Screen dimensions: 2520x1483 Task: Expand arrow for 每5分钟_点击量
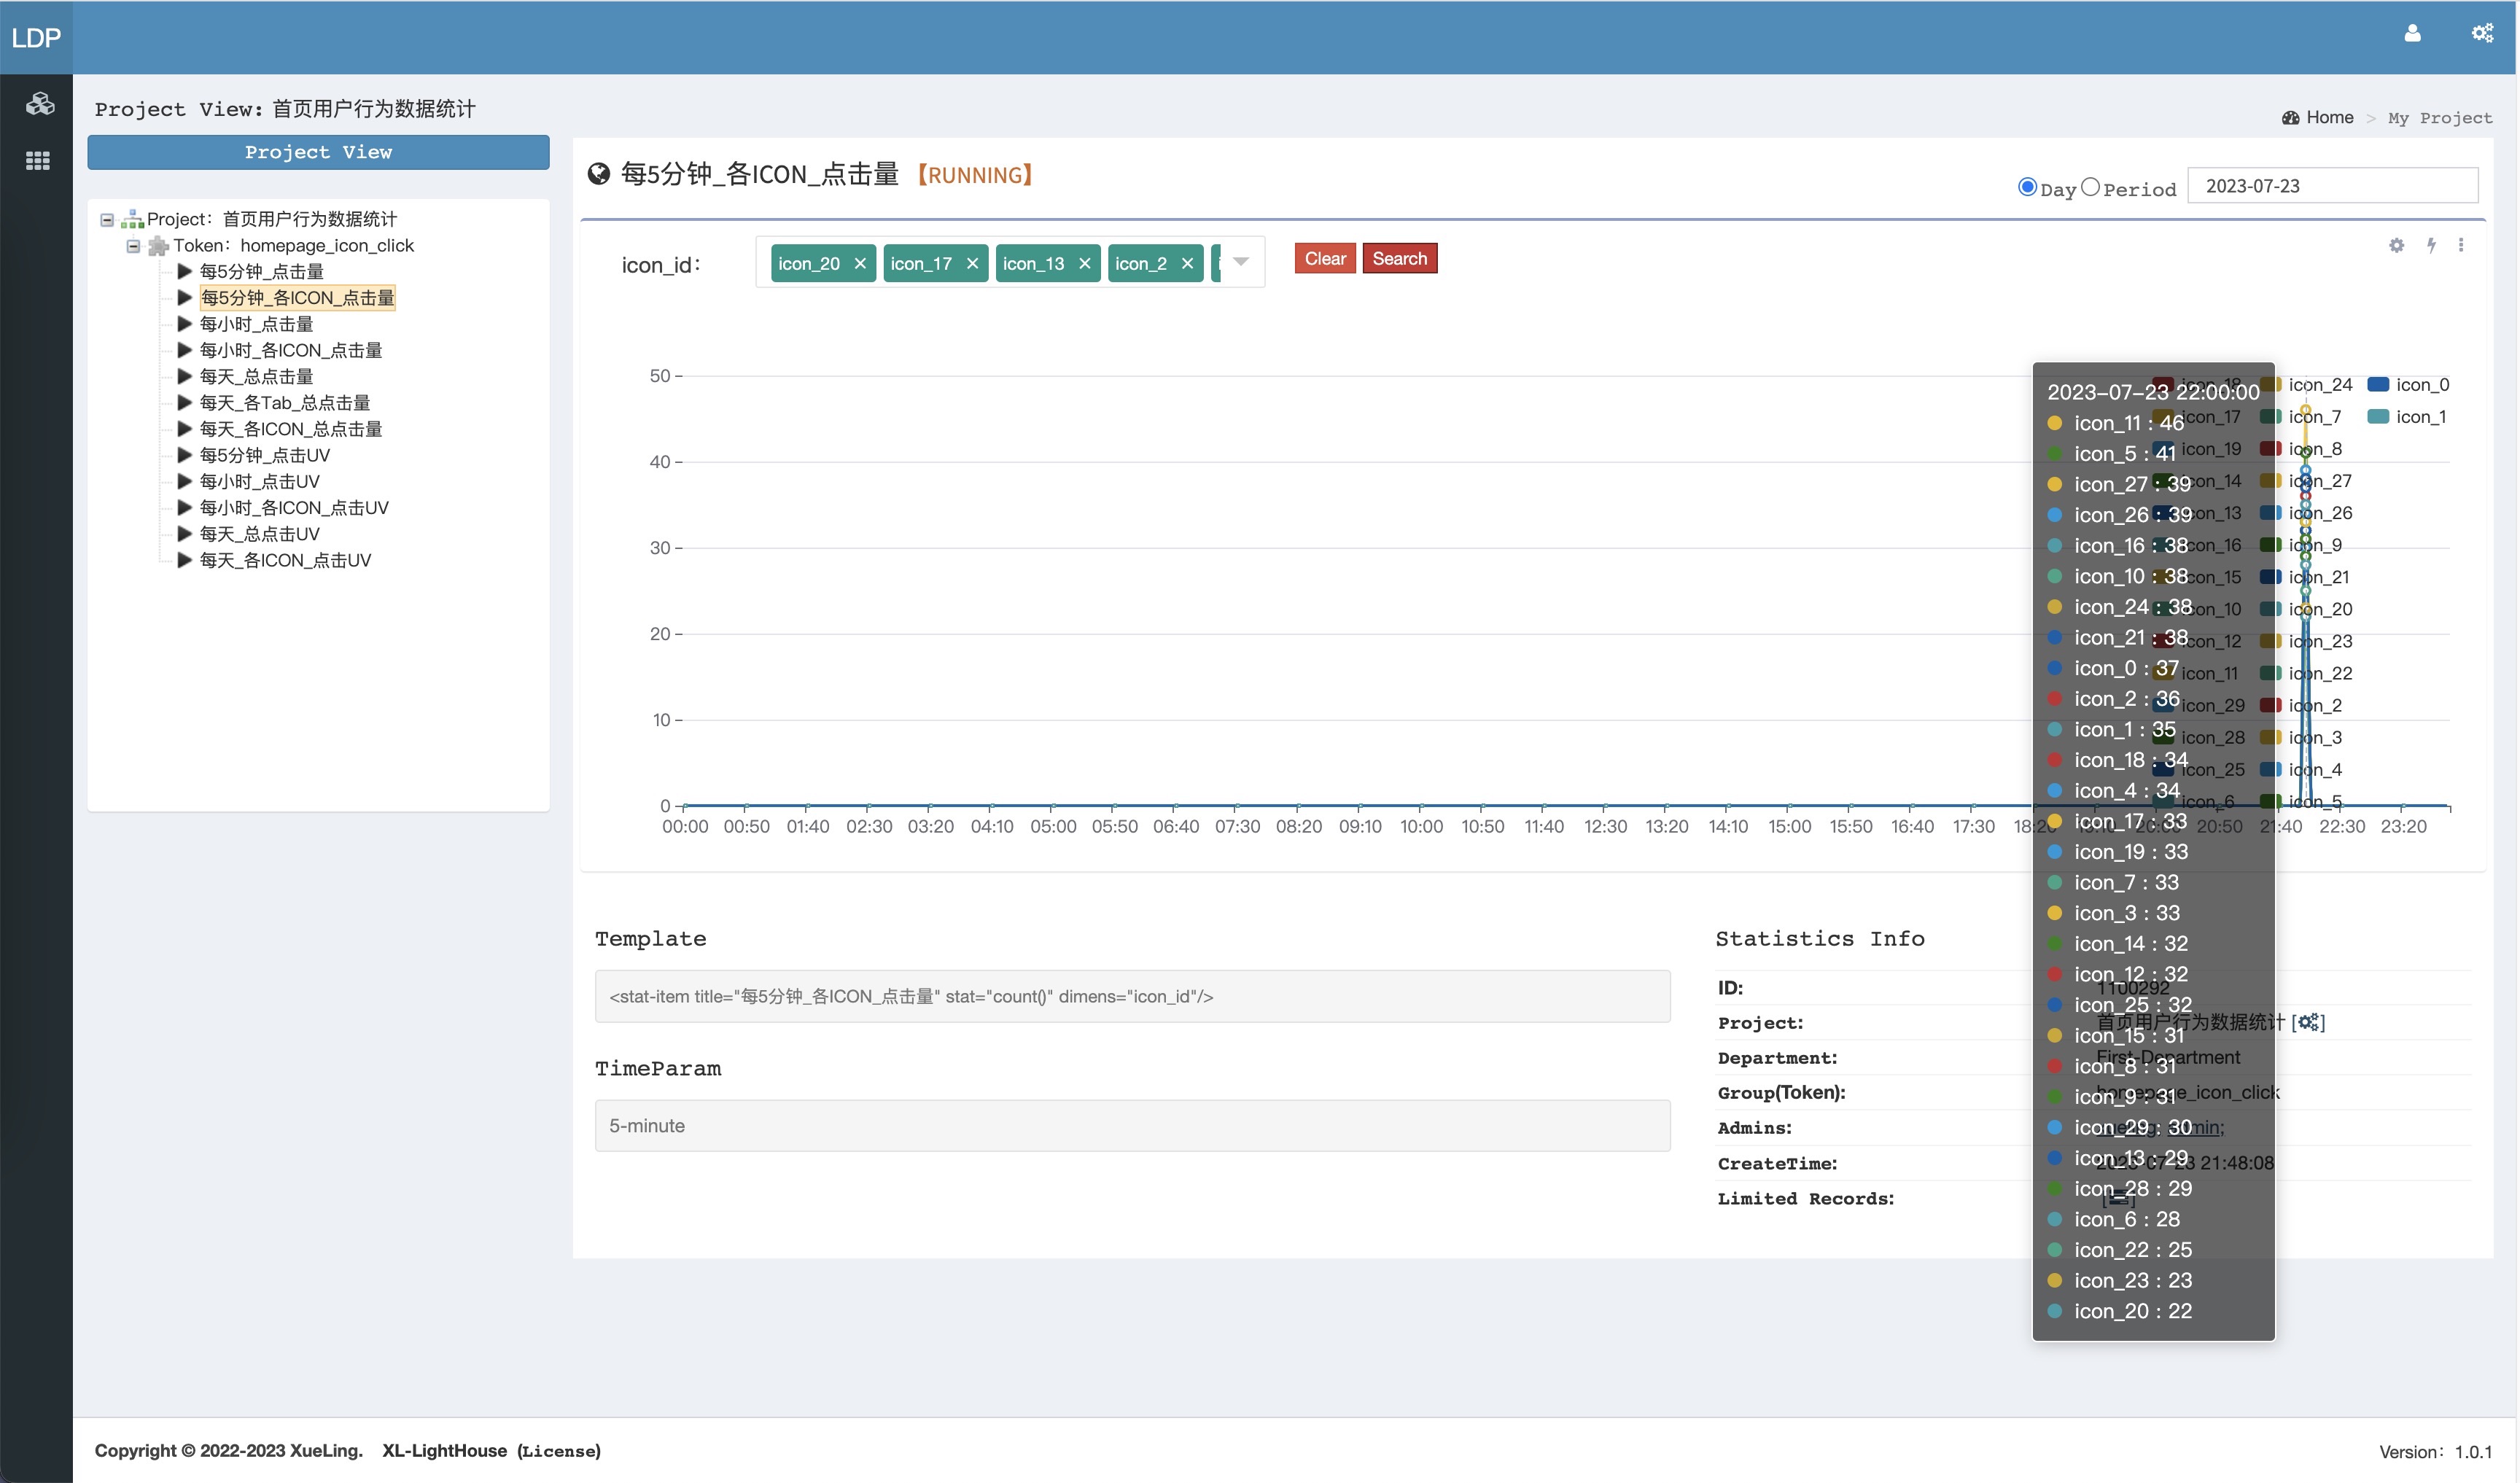click(185, 271)
